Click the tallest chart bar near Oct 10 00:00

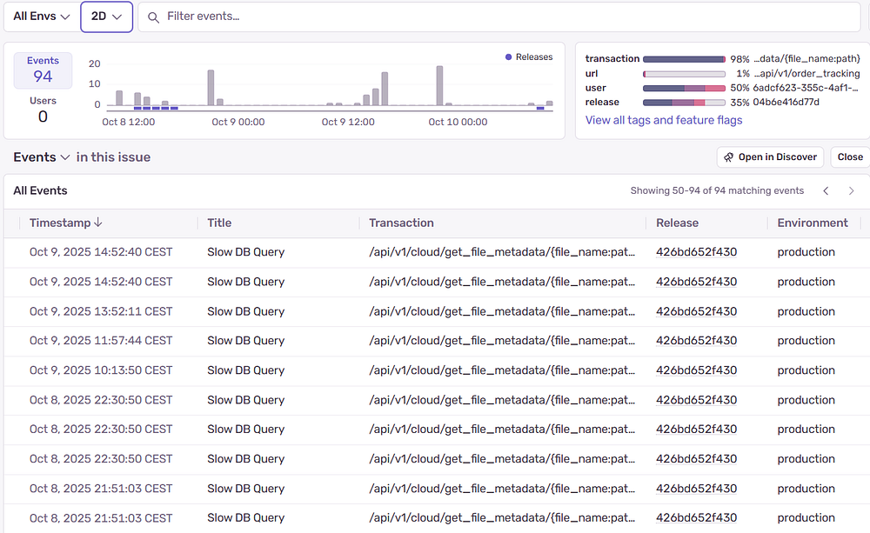[x=439, y=85]
